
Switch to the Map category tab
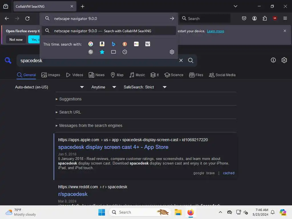(117, 75)
